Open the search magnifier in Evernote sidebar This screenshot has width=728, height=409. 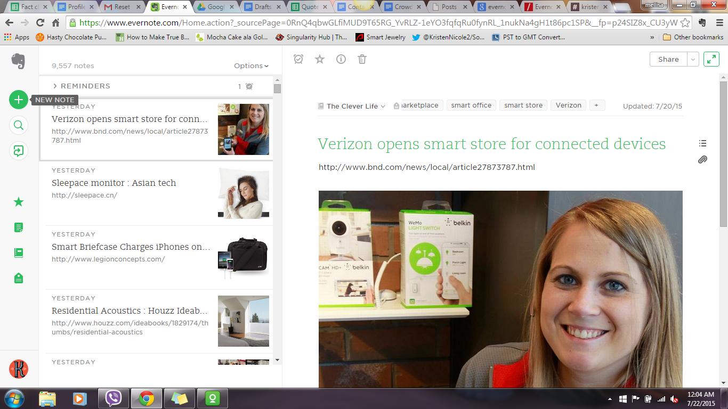pos(19,125)
